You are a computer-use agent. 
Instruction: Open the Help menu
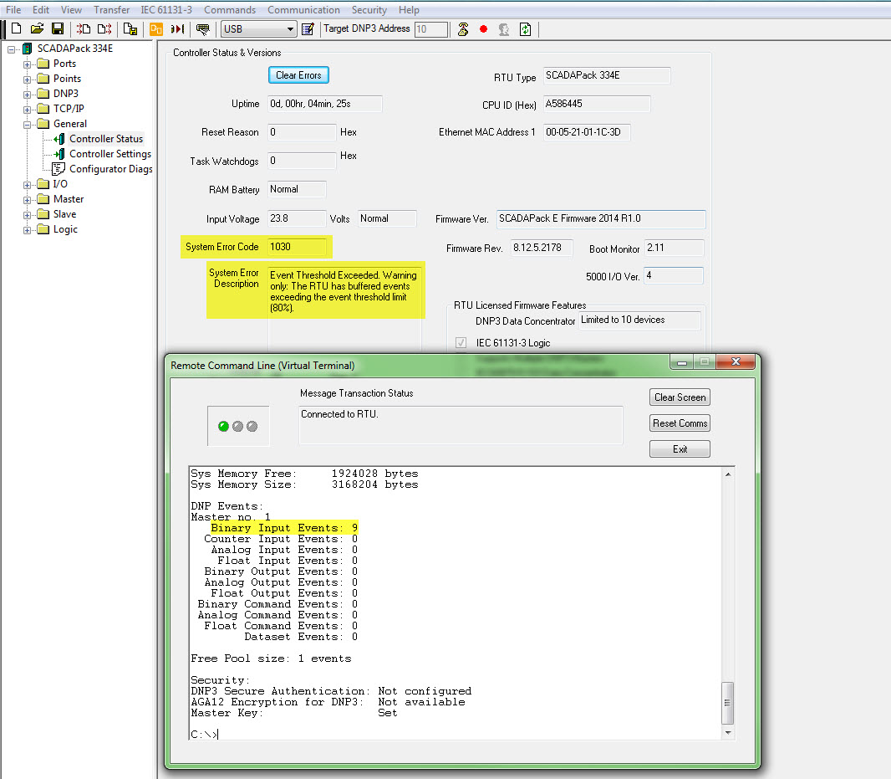409,10
